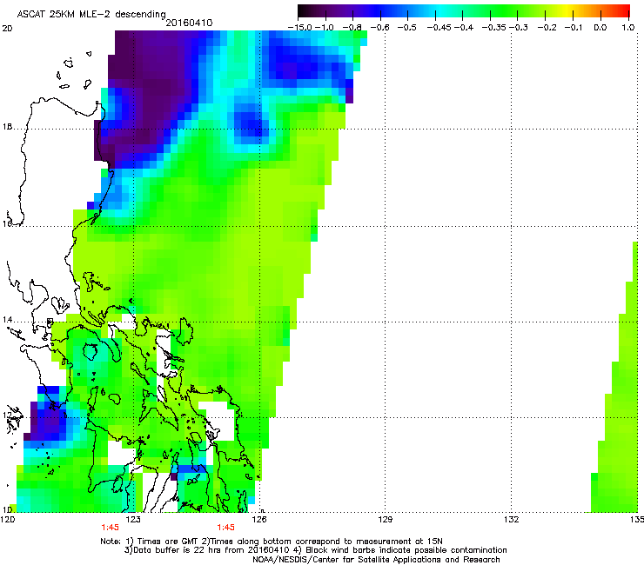Pick the "-0.35" legend tick label

(x=494, y=28)
